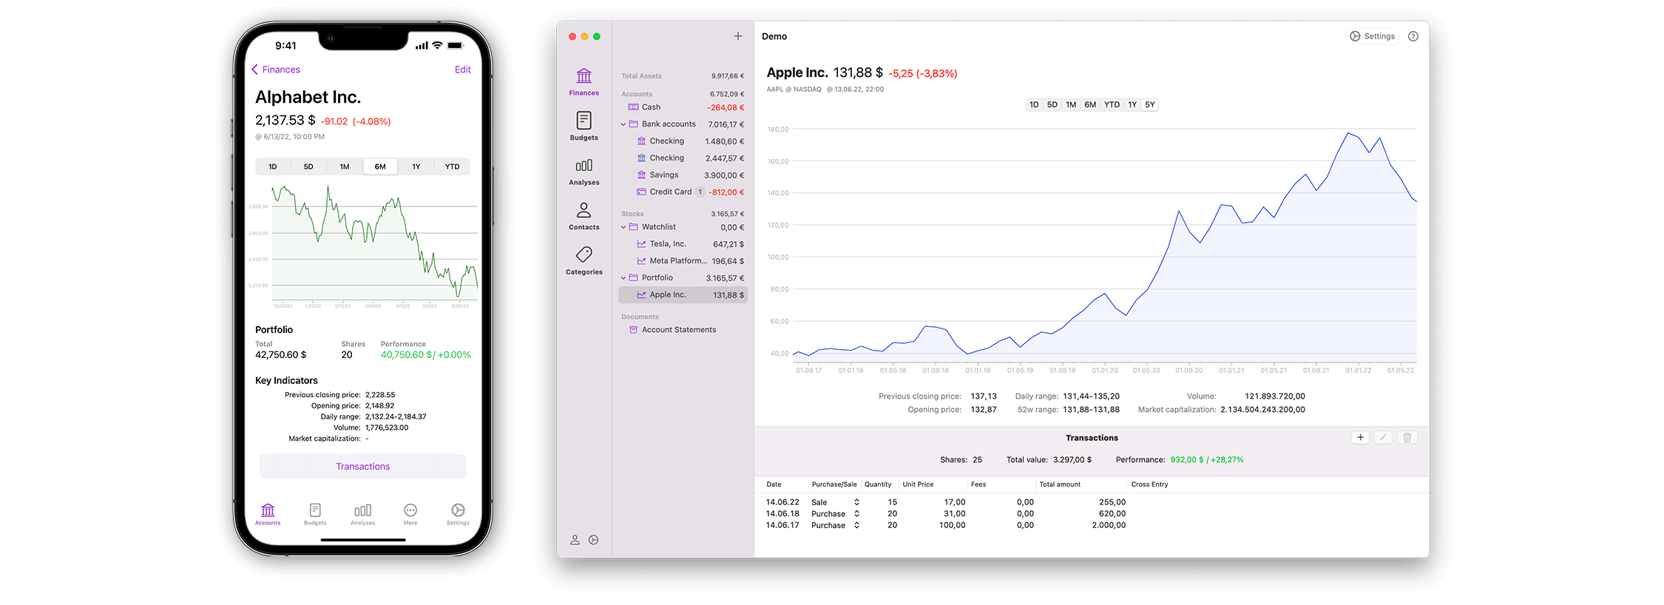
Task: Collapse the Watchlist group
Action: 623,227
